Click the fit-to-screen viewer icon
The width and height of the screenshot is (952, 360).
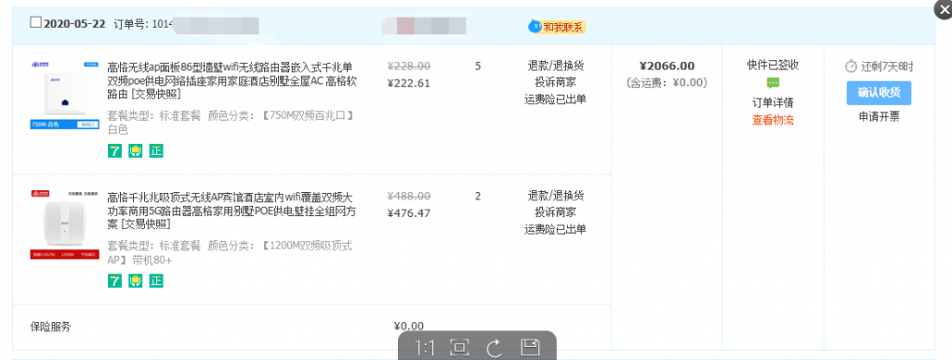459,348
